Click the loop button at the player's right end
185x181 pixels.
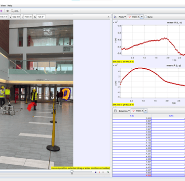108,172
